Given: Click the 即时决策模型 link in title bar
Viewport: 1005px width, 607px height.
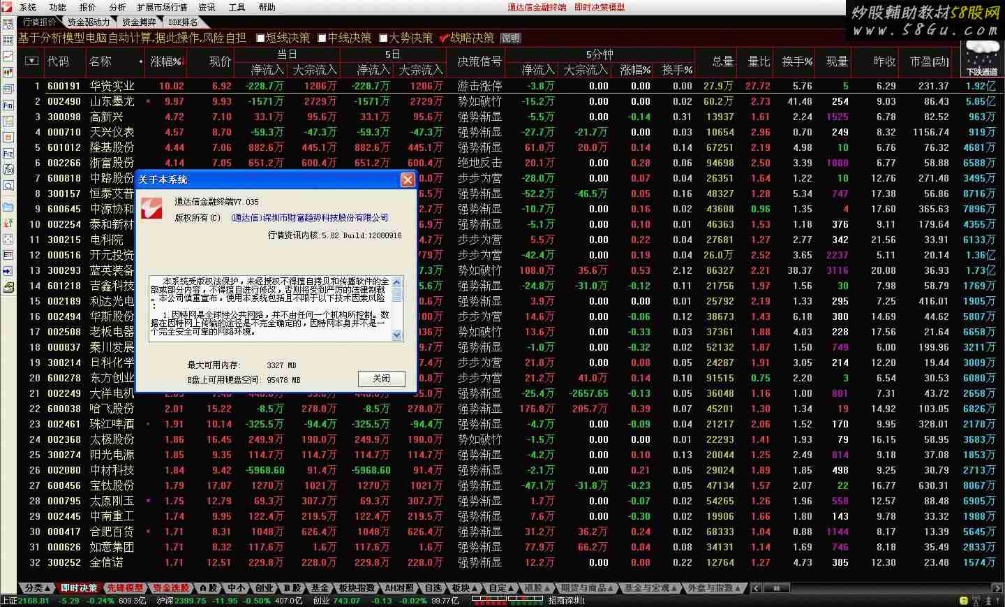Looking at the screenshot, I should tap(600, 7).
